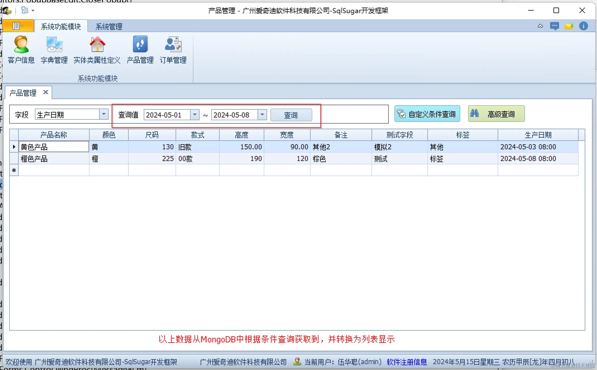Viewport: 597px width, 370px height.
Task: Open the start date 2024-05-01 dropdown
Action: point(195,115)
